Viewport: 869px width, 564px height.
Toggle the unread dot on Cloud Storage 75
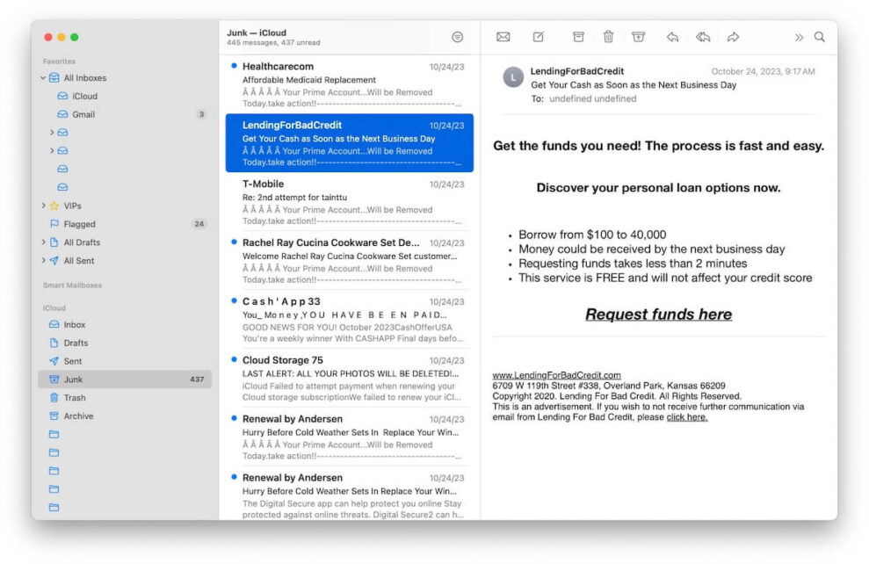coord(232,360)
